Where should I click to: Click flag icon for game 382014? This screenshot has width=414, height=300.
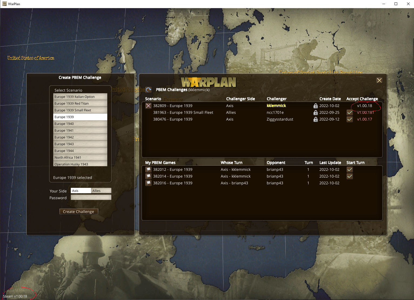click(x=148, y=176)
